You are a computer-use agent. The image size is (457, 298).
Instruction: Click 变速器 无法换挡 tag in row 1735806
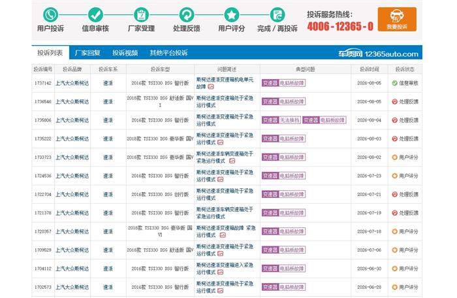(281, 120)
